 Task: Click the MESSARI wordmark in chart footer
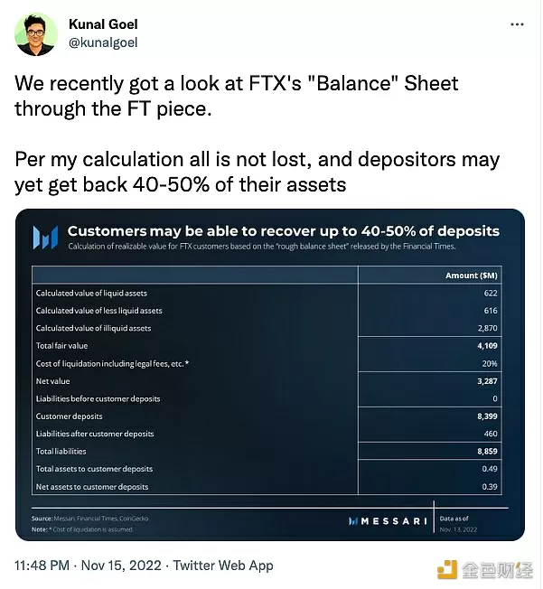[x=388, y=521]
